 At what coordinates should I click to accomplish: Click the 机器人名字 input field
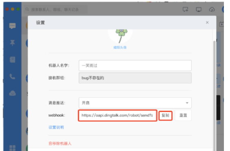135,66
